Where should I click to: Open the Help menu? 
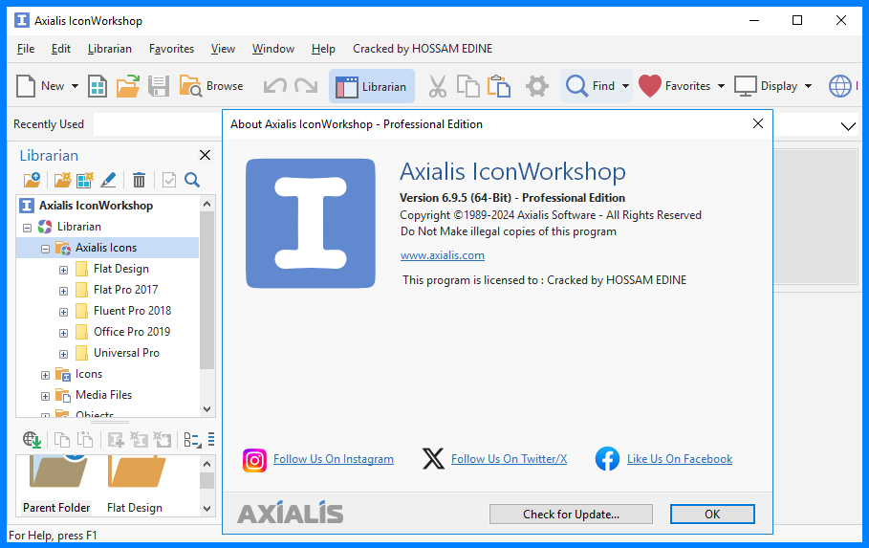coord(323,49)
